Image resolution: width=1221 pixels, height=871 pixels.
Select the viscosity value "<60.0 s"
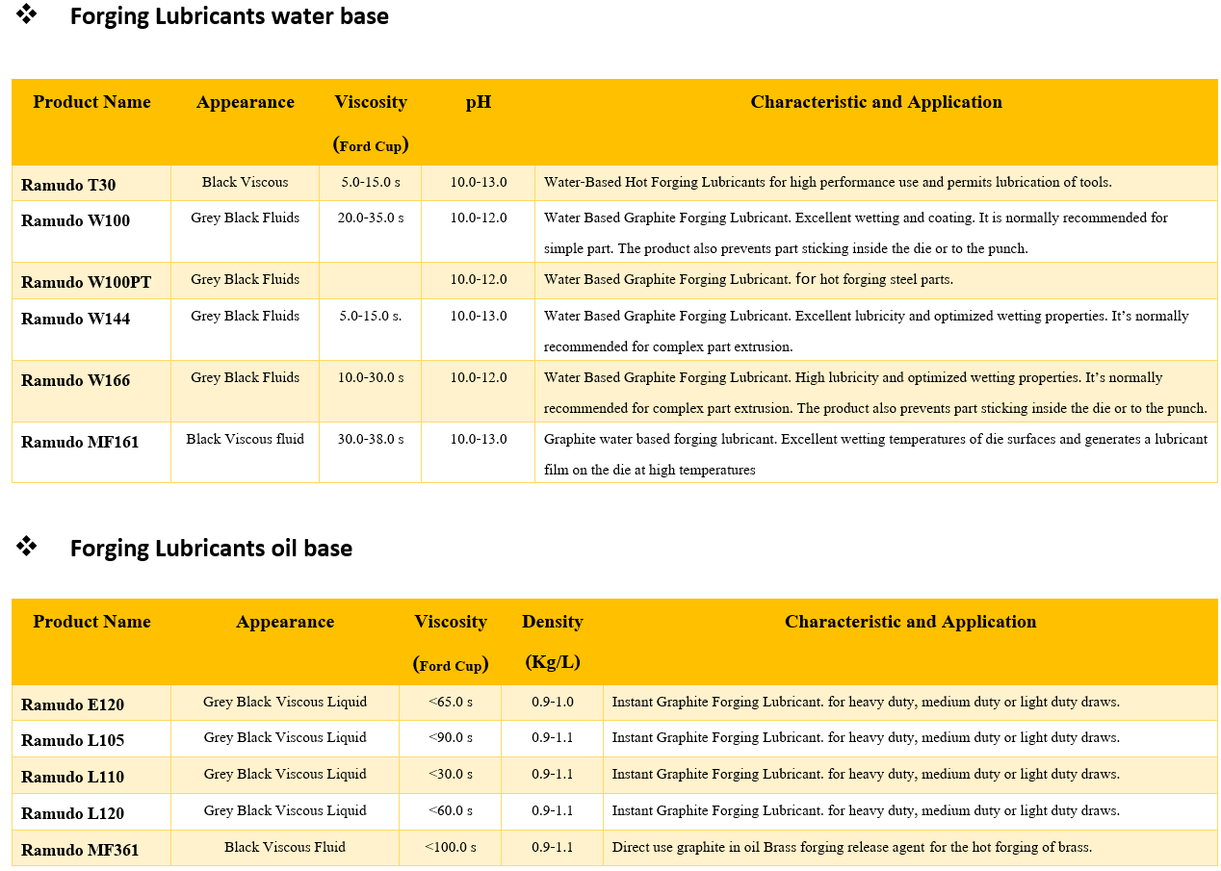click(451, 810)
